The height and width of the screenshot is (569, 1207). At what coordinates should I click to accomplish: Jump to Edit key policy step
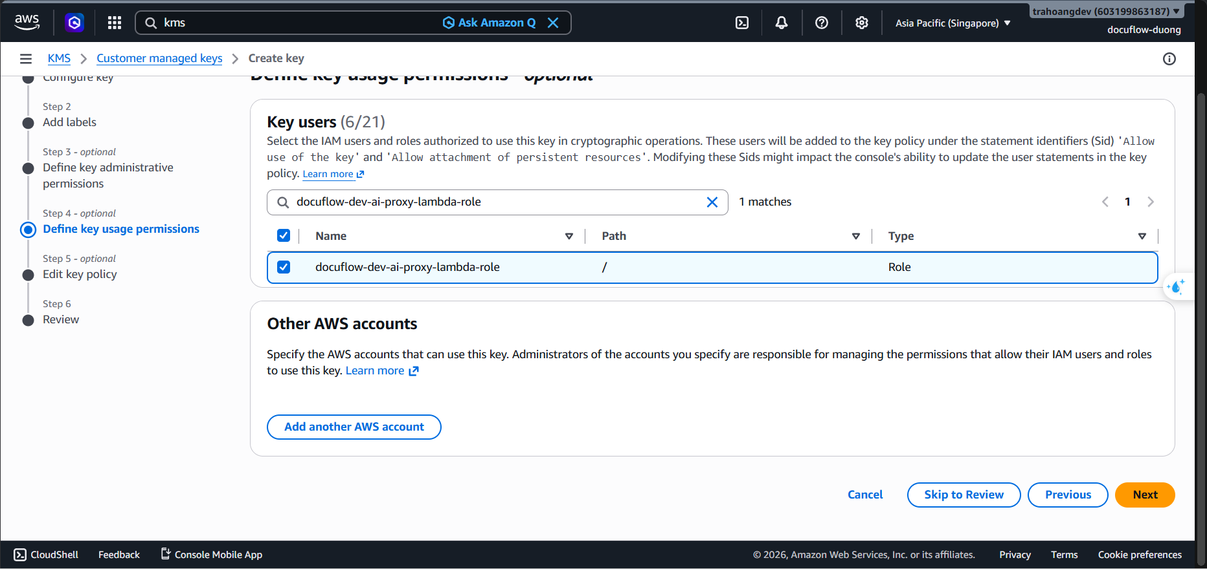pos(80,274)
